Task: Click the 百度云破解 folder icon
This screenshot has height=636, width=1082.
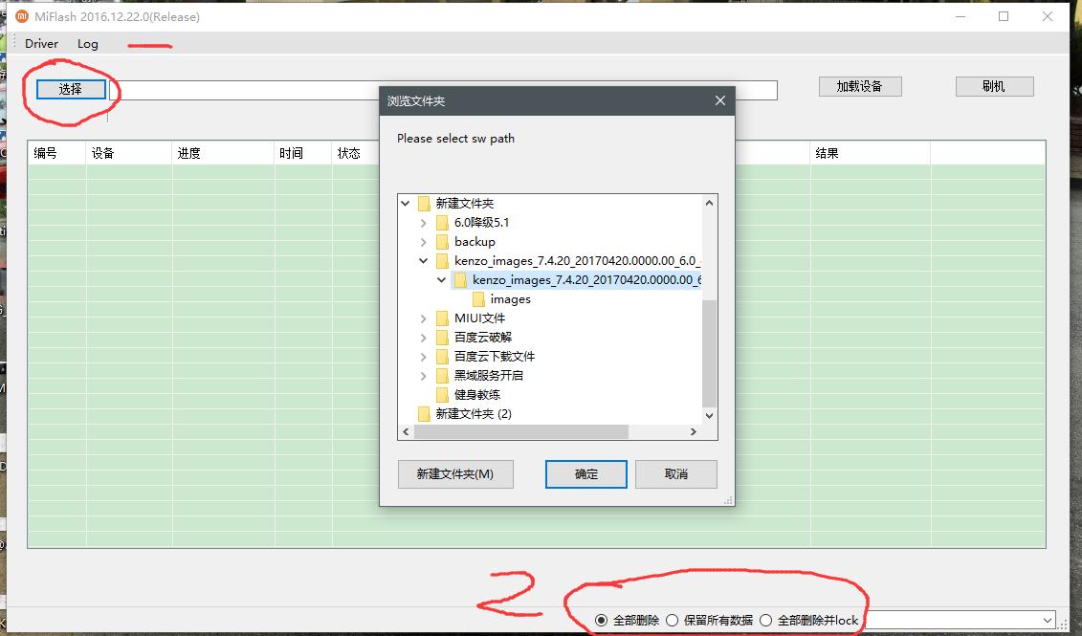Action: [x=442, y=337]
